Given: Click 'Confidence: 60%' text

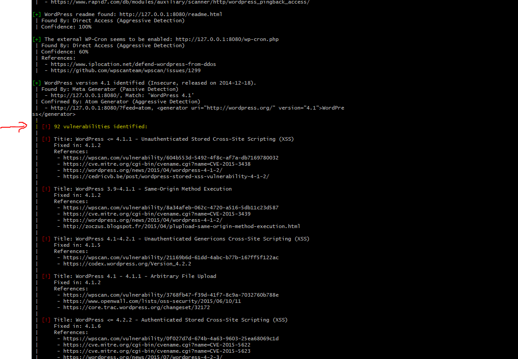Looking at the screenshot, I should [x=65, y=52].
